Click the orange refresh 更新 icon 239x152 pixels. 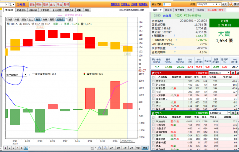(231, 4)
